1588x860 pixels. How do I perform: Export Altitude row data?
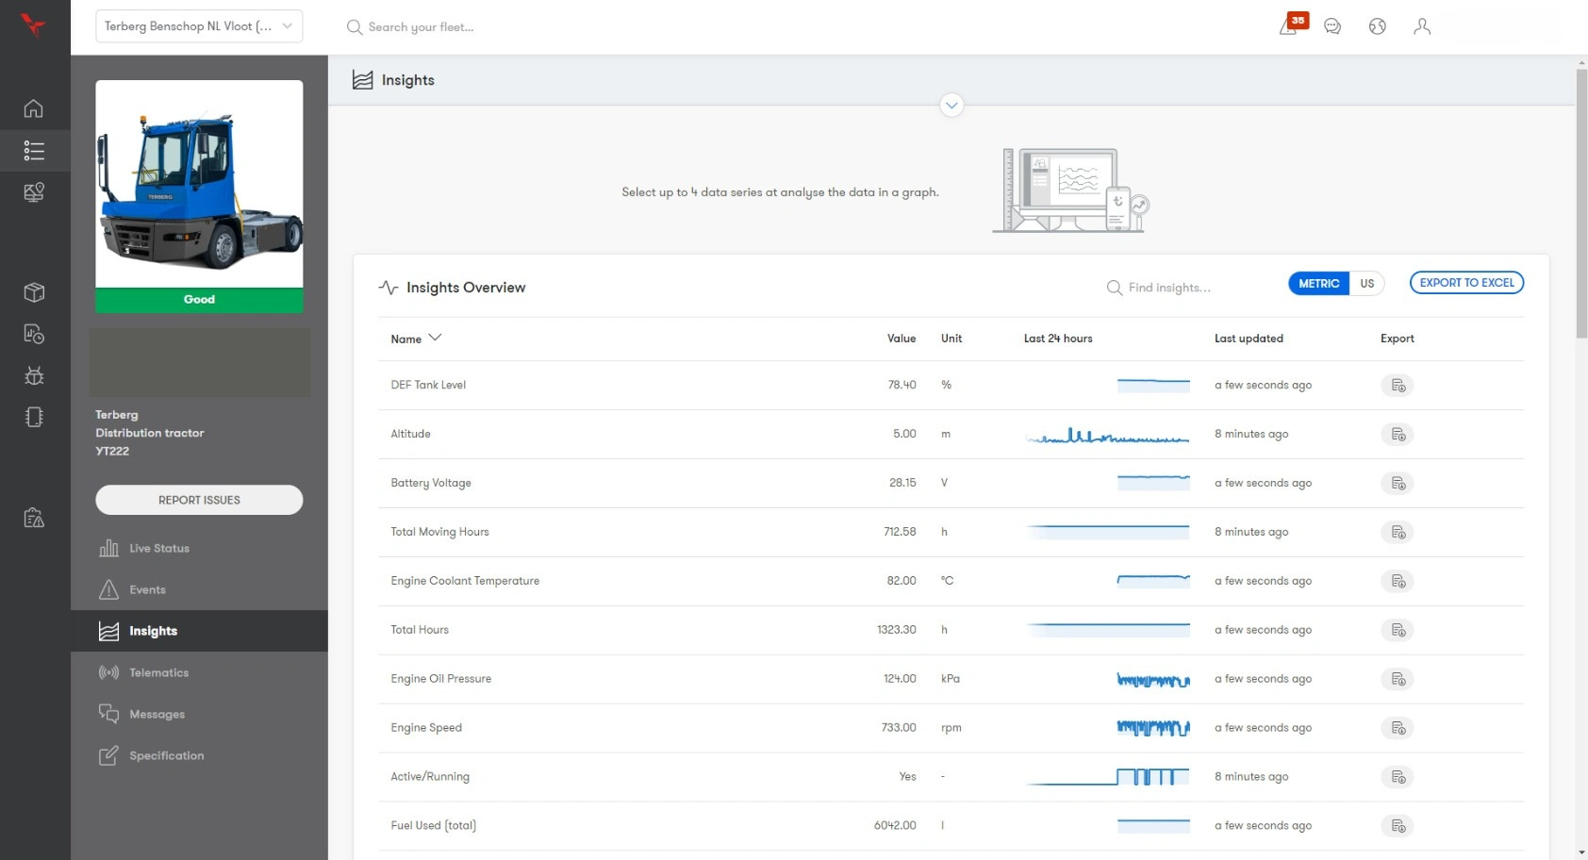1398,435
